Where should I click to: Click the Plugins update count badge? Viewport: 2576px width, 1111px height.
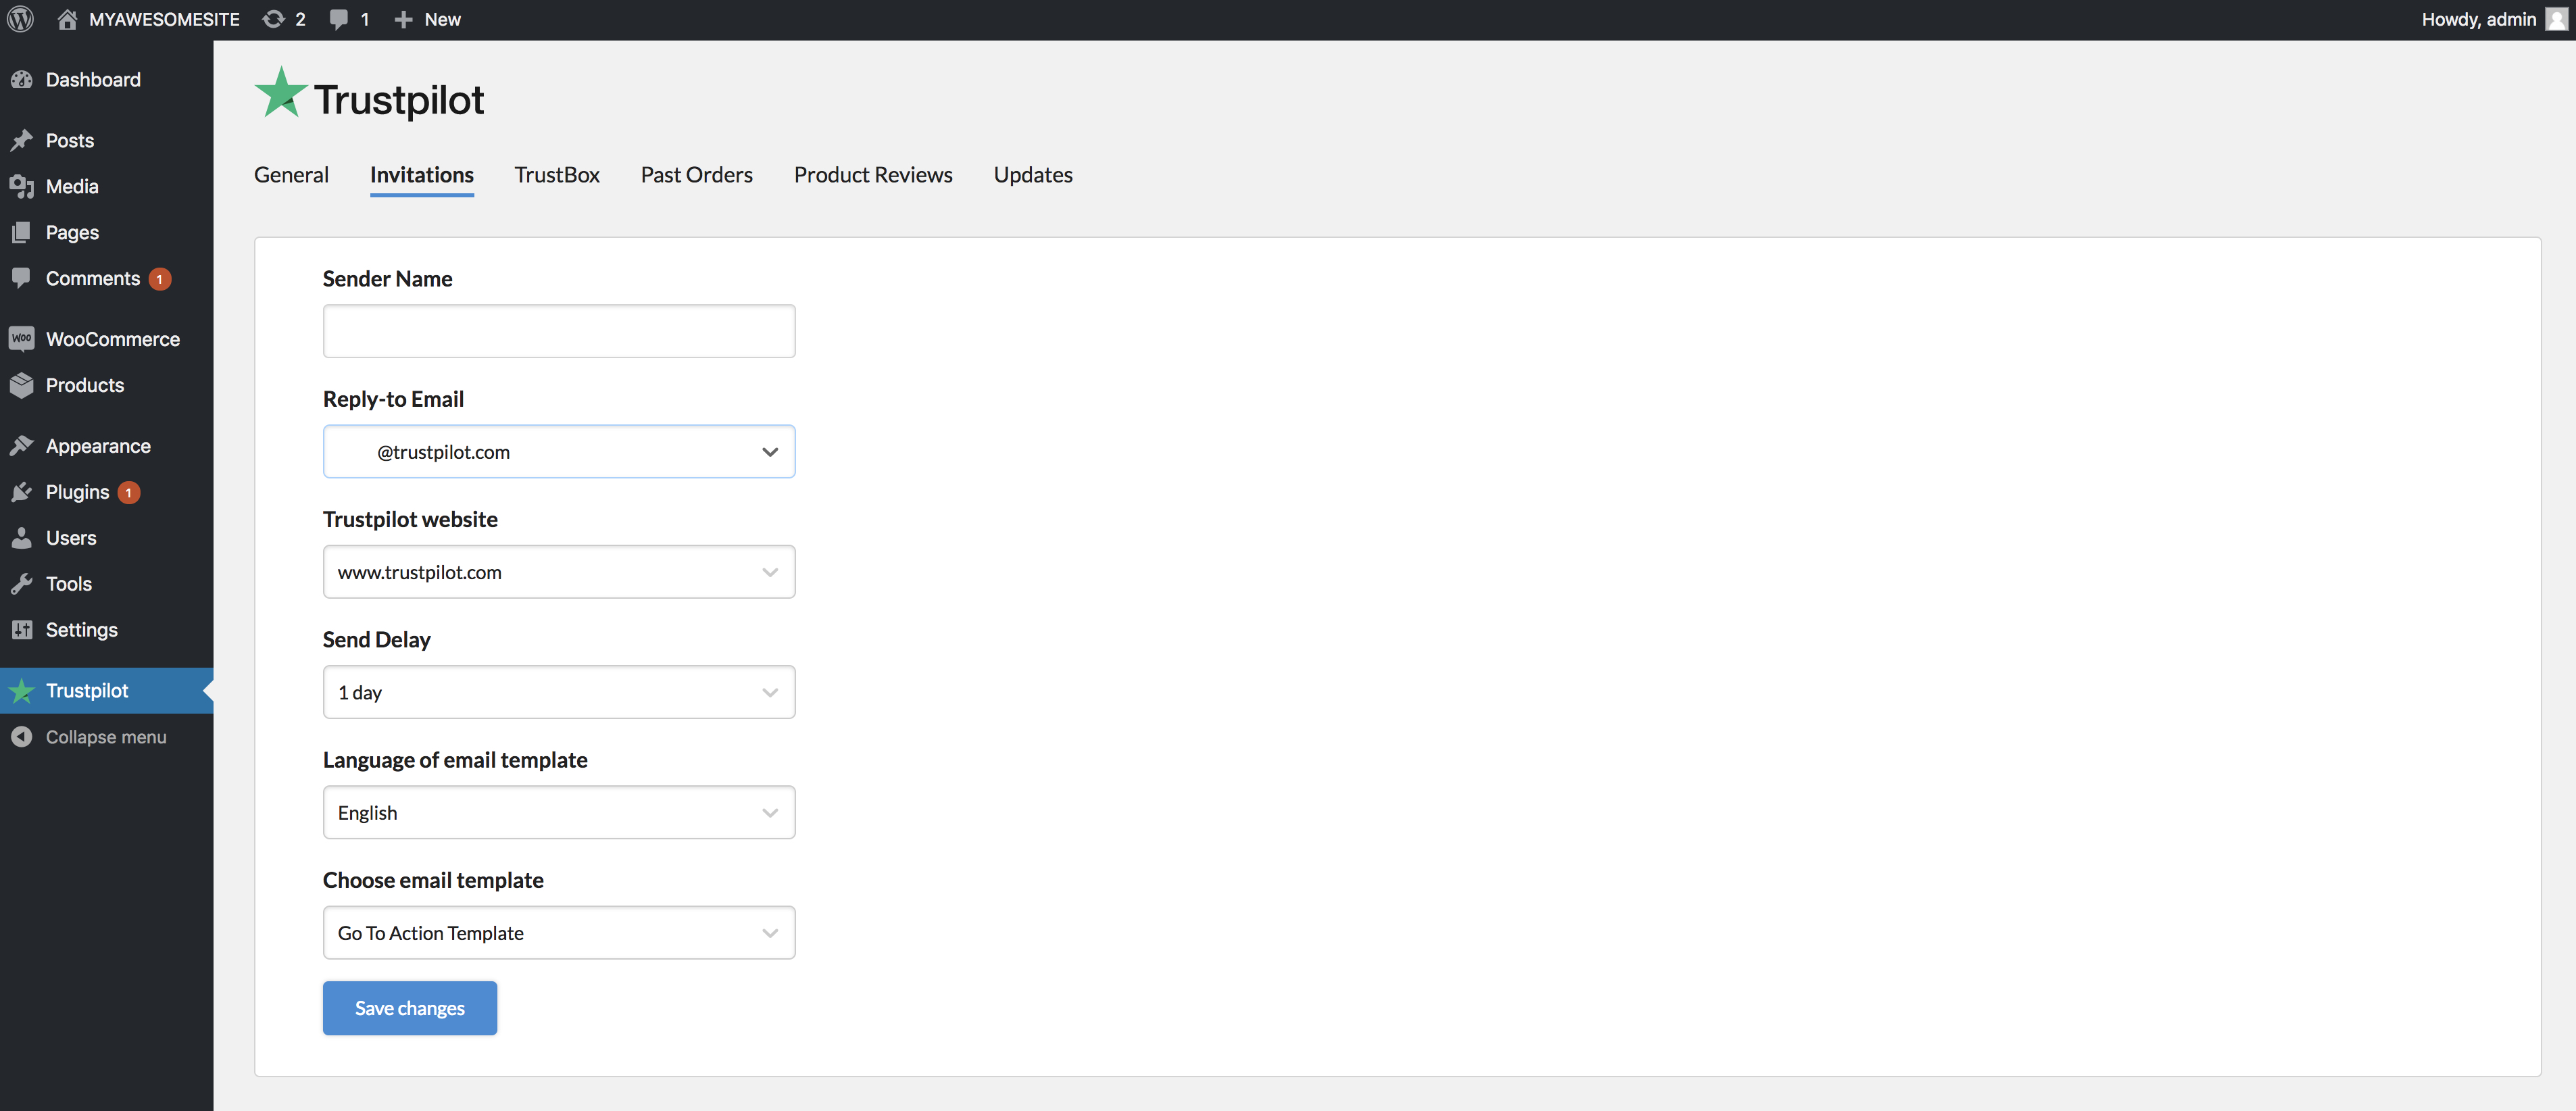[x=128, y=492]
